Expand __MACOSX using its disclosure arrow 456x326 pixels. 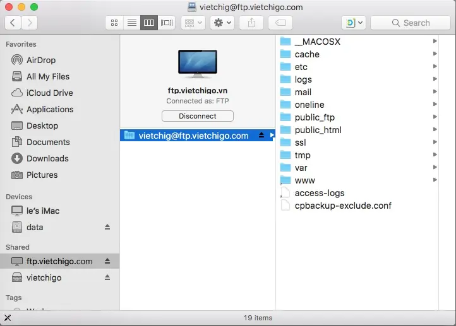pos(435,41)
